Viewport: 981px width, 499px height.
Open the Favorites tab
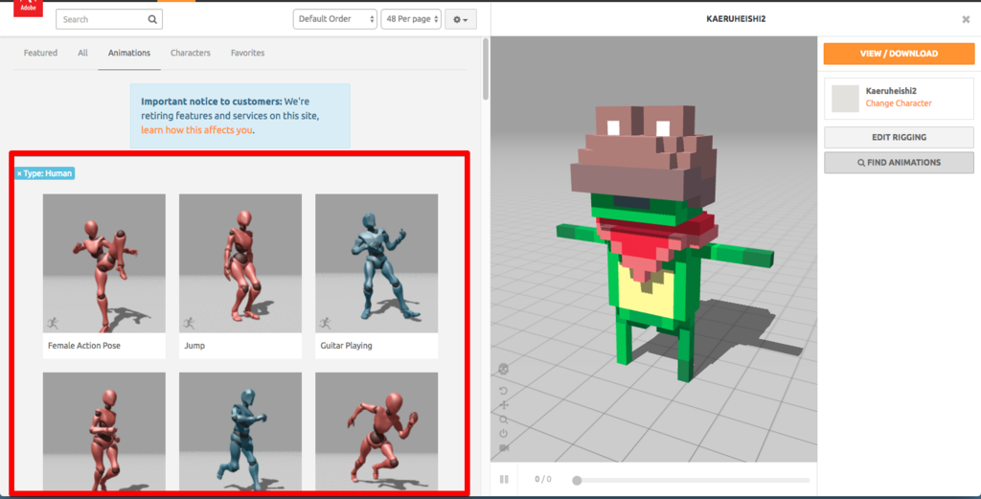pyautogui.click(x=247, y=53)
